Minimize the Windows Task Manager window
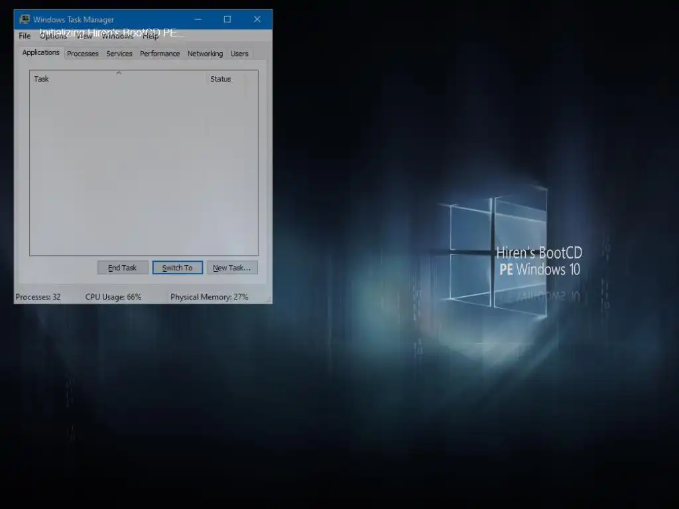 198,19
